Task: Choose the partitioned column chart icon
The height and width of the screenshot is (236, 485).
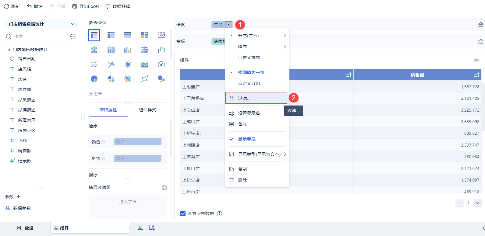Action: (94, 50)
